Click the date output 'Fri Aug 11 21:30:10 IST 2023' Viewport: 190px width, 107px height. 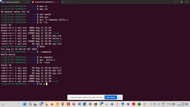[x=19, y=49]
